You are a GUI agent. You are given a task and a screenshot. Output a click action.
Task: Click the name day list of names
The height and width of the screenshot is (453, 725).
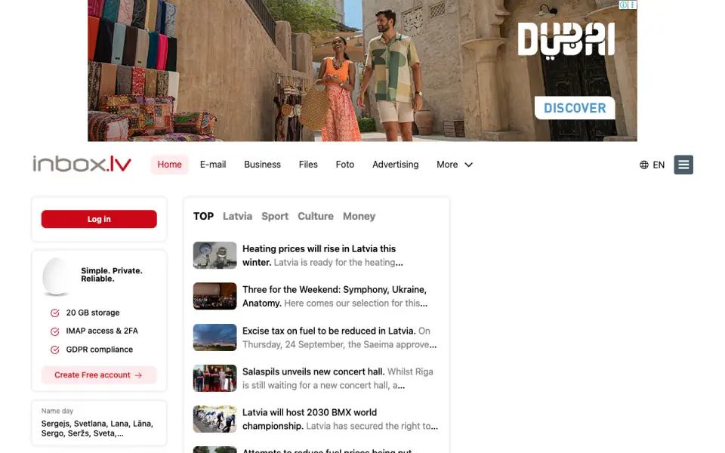97,429
